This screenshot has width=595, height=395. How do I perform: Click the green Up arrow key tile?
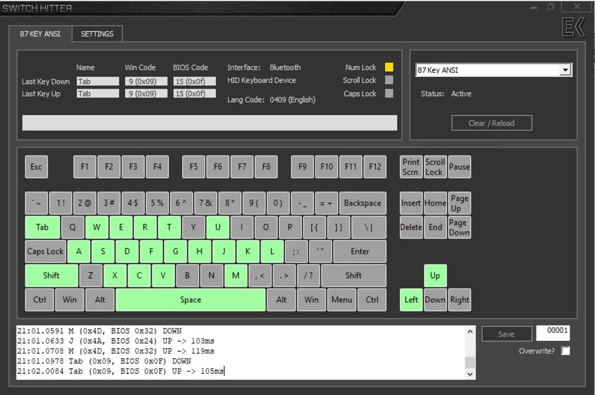point(435,275)
